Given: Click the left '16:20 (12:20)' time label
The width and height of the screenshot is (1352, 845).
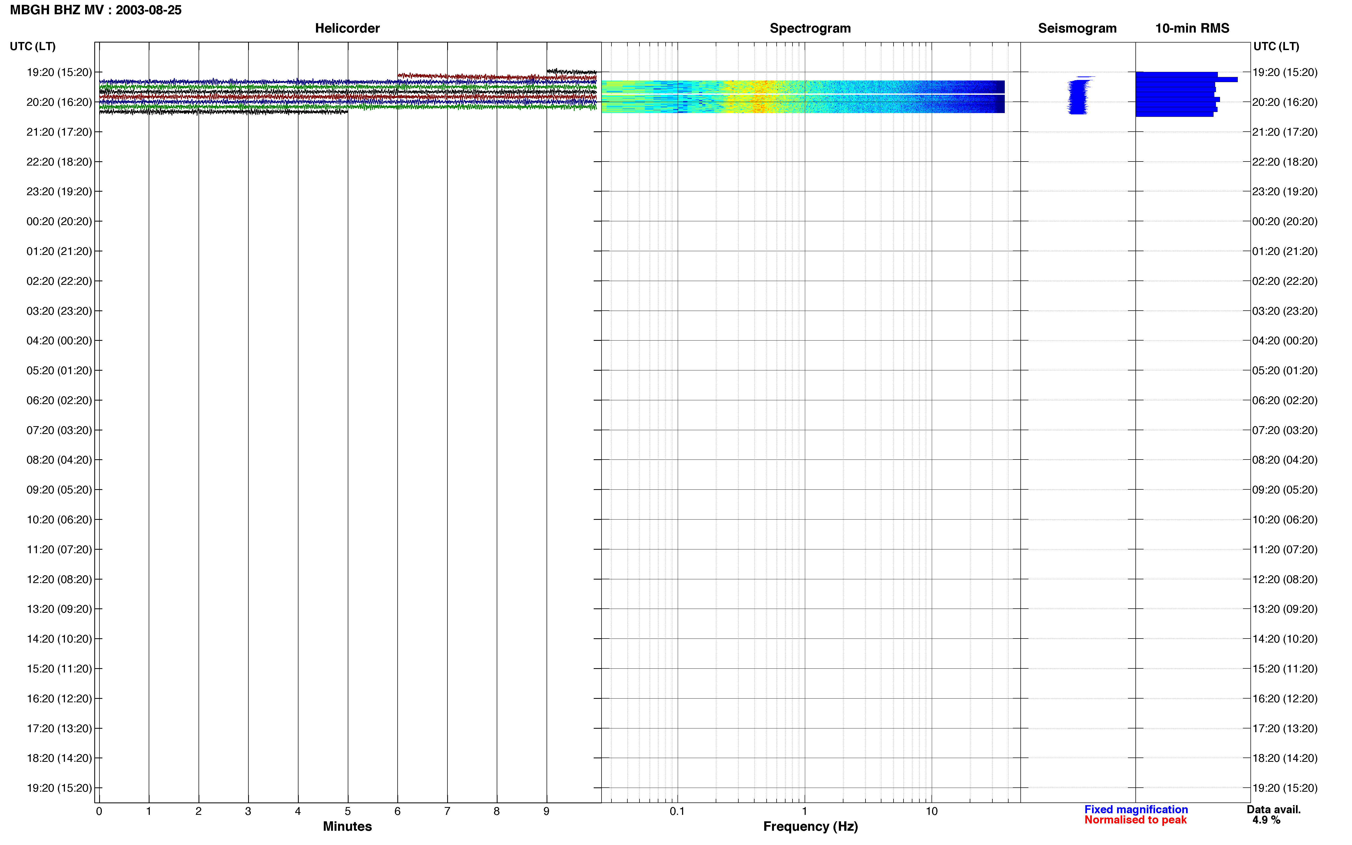Looking at the screenshot, I should point(59,699).
